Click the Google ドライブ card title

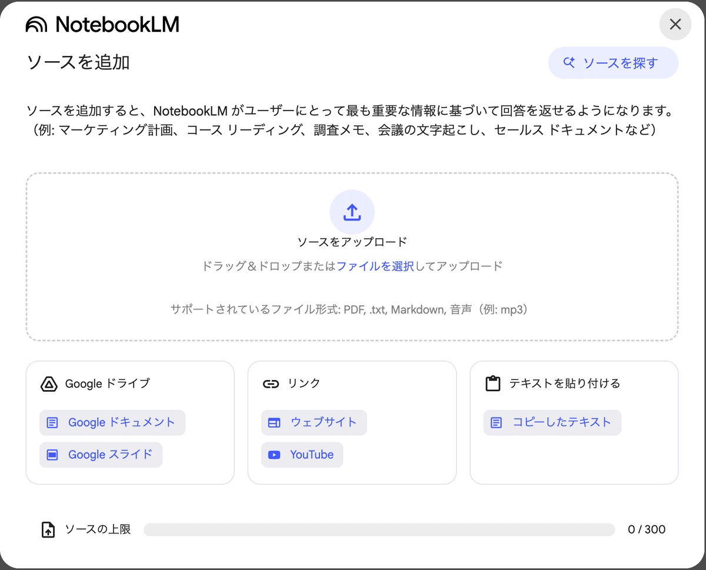click(108, 384)
